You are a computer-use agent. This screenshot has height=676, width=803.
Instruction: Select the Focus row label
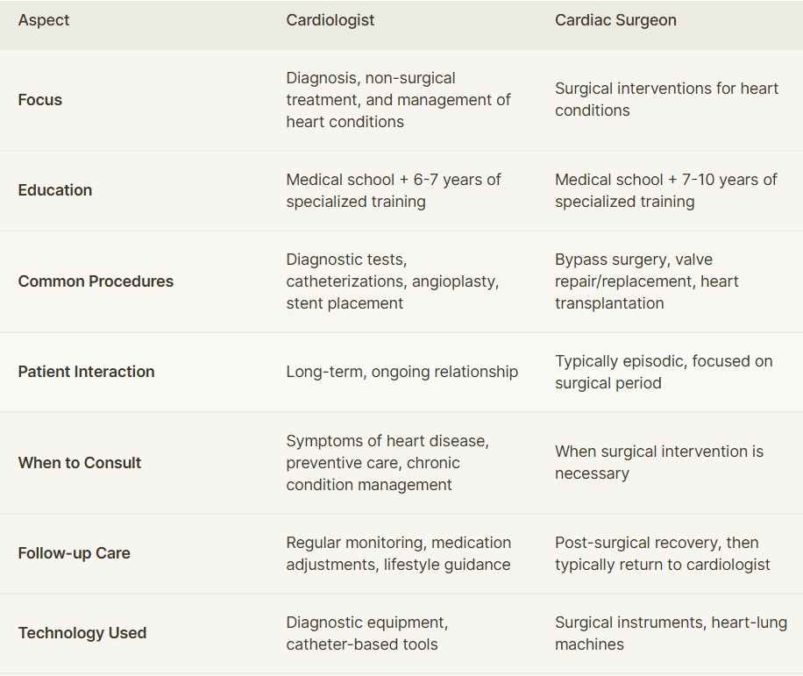[x=40, y=100]
